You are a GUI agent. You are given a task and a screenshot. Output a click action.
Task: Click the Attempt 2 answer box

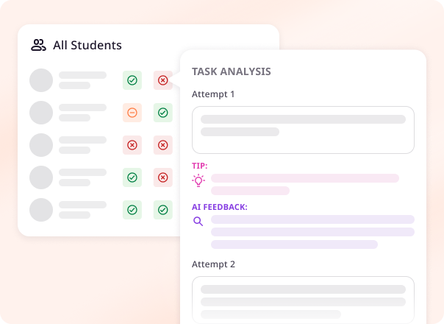(303, 300)
